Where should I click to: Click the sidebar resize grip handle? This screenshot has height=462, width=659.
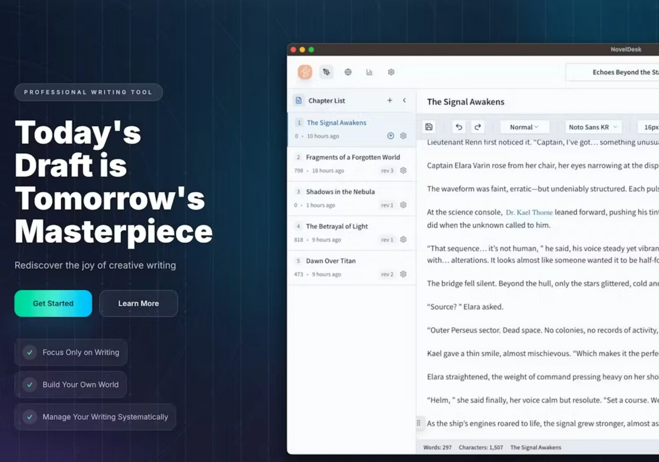(x=418, y=423)
